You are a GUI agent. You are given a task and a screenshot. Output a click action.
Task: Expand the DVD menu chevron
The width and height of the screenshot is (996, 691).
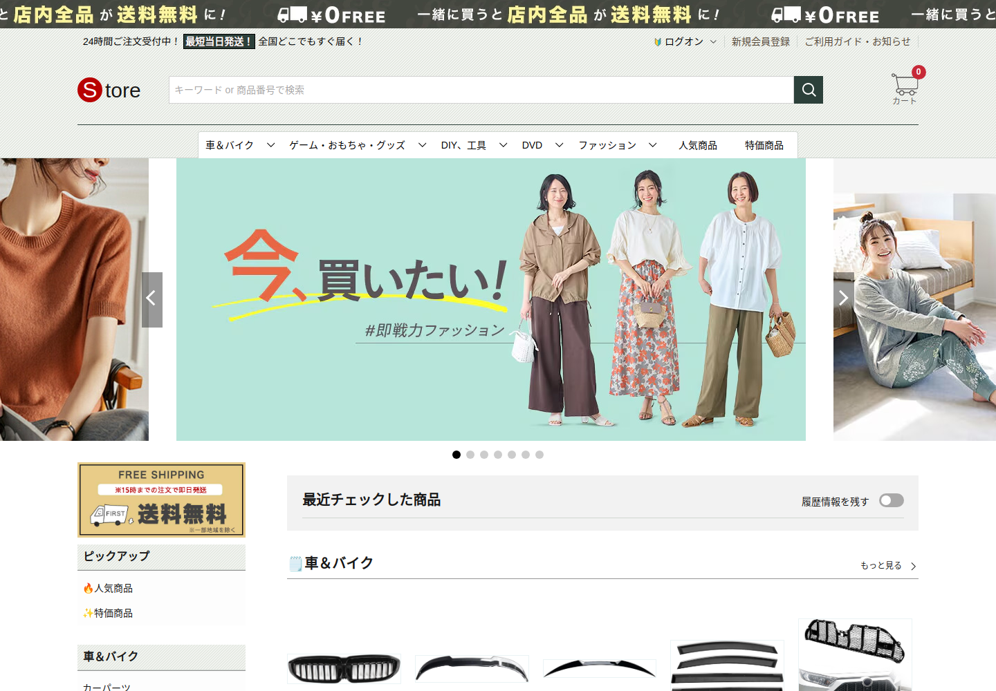click(560, 145)
